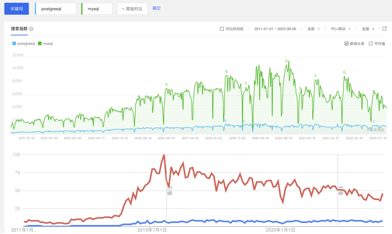Screen dimensions: 392x234
Task: Expand the PC+移动 device dropdown
Action: tap(341, 29)
